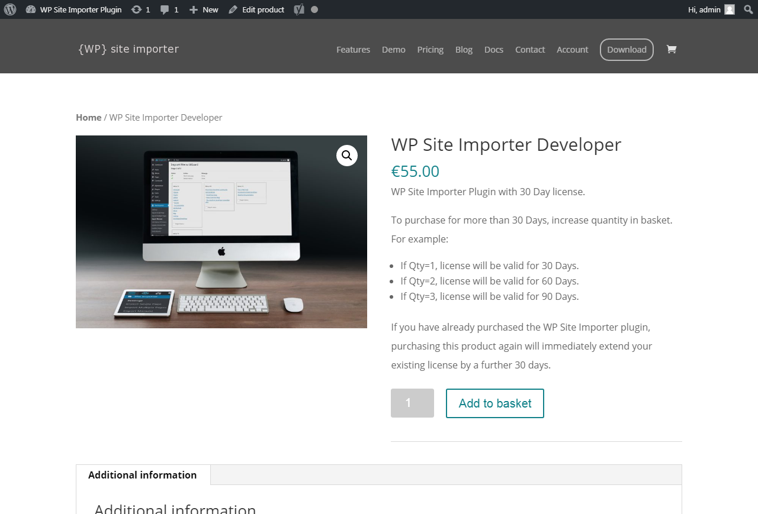
Task: Open the Docs page
Action: pyautogui.click(x=494, y=50)
